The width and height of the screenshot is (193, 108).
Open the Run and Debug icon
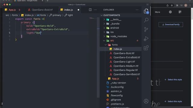pos(146,39)
